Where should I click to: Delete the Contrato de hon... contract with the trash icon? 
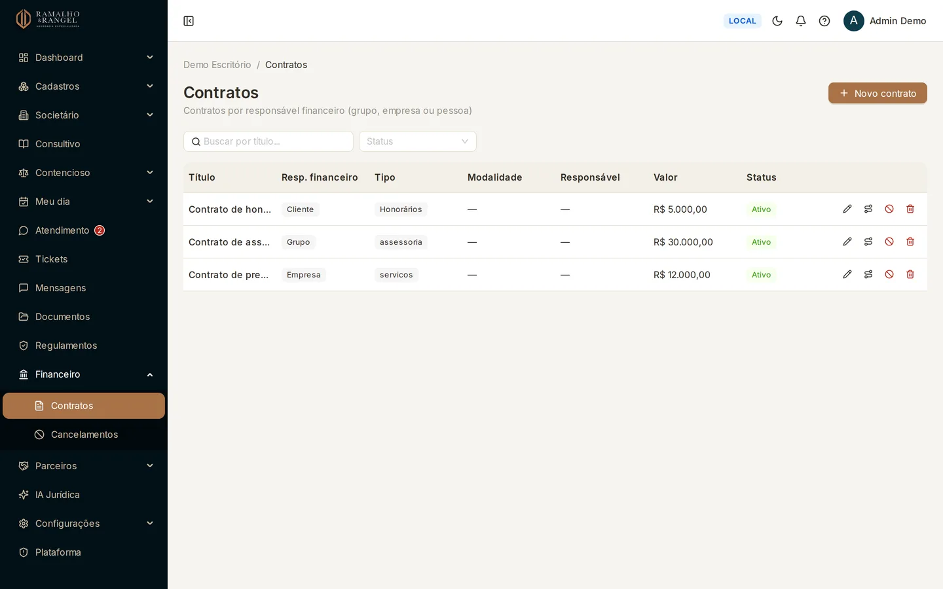coord(910,209)
